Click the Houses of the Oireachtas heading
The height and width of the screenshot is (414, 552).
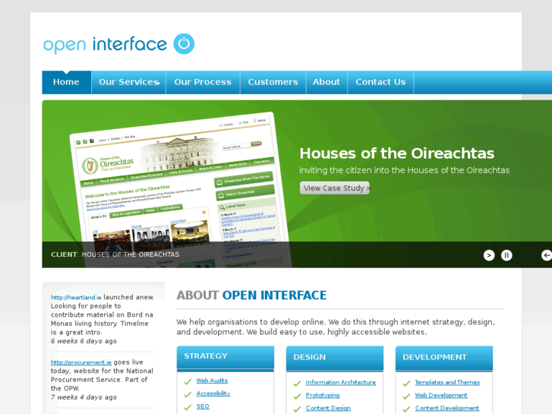point(397,153)
